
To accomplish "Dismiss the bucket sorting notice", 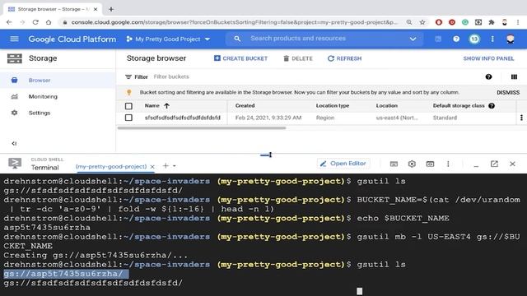I will 508,92.
